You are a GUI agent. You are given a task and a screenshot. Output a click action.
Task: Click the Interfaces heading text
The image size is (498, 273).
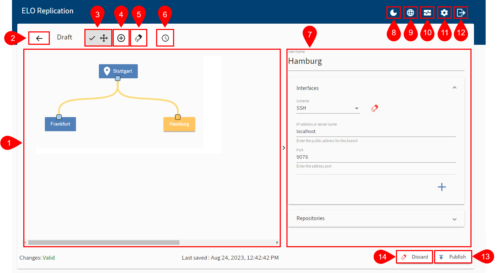click(x=308, y=88)
